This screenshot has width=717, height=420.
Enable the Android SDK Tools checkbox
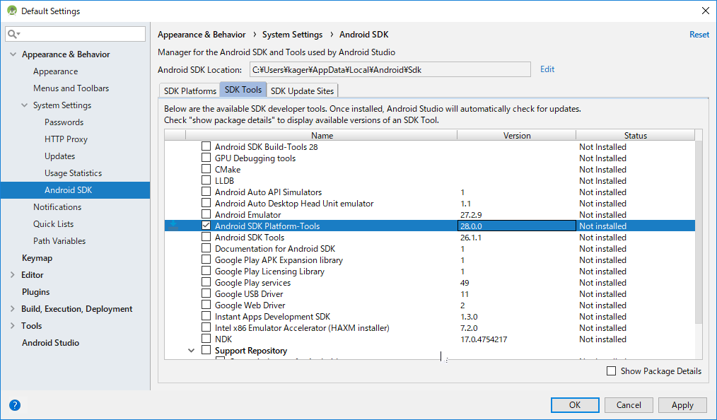pos(206,237)
